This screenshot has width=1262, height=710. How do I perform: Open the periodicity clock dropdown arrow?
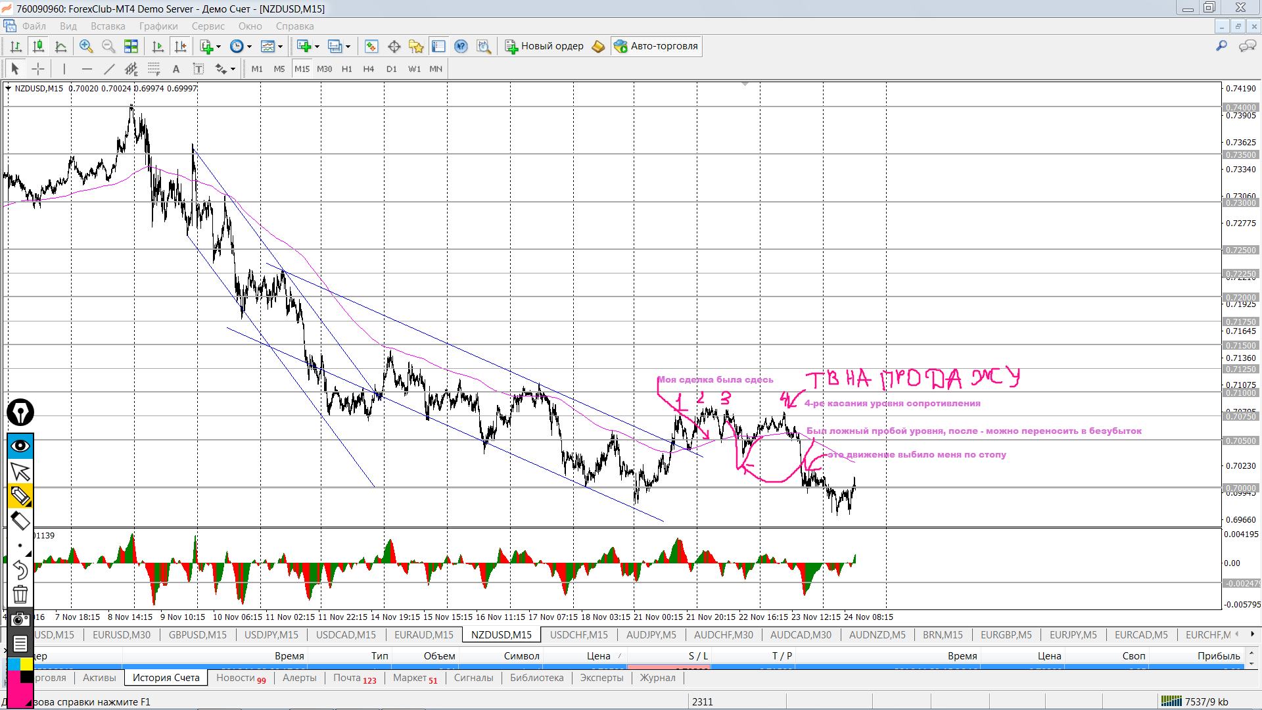[250, 47]
